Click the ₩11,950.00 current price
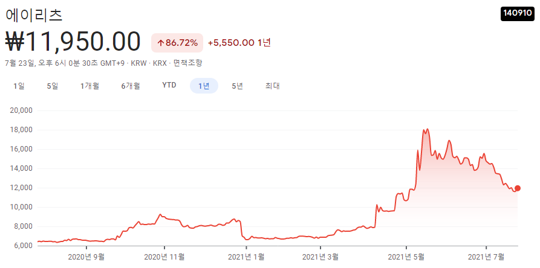The image size is (540, 268). tap(73, 42)
